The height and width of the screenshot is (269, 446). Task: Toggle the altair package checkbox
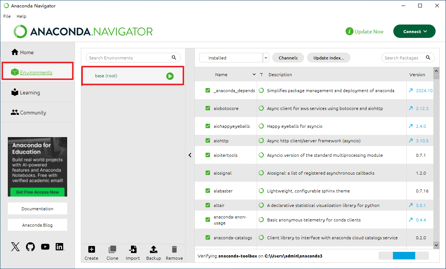pyautogui.click(x=208, y=205)
